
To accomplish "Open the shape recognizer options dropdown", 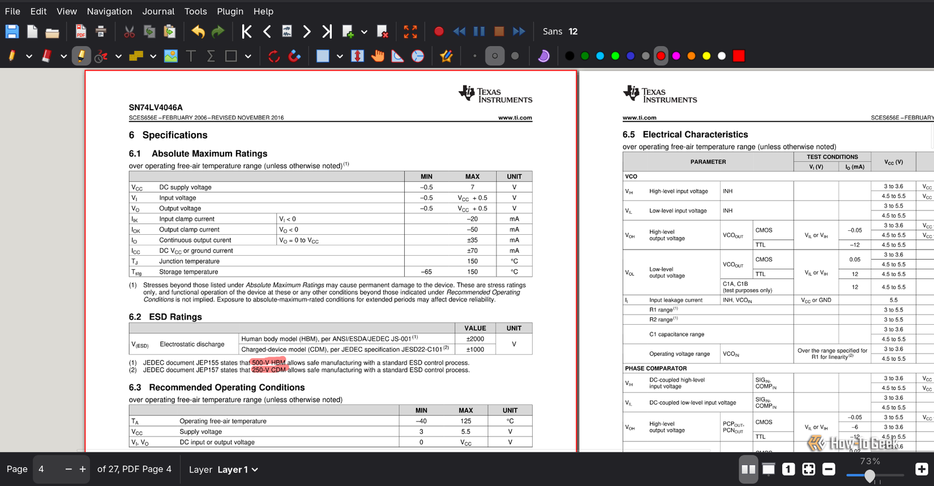I will 118,56.
